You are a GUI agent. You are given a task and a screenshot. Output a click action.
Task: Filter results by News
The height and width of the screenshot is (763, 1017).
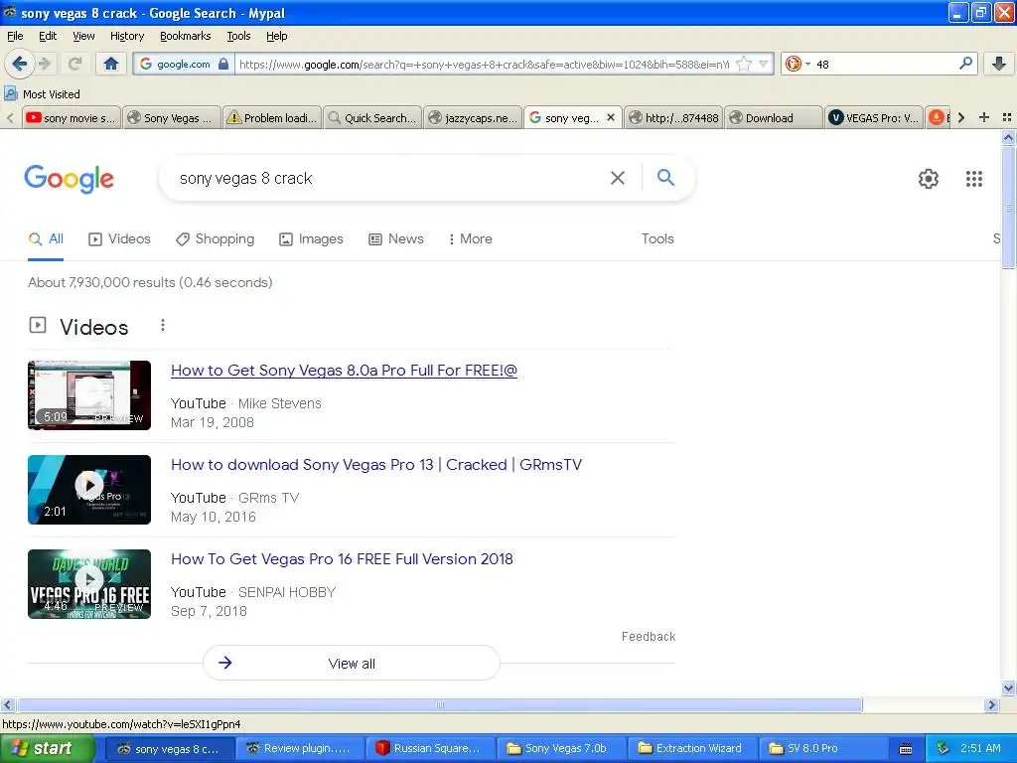[x=396, y=238]
